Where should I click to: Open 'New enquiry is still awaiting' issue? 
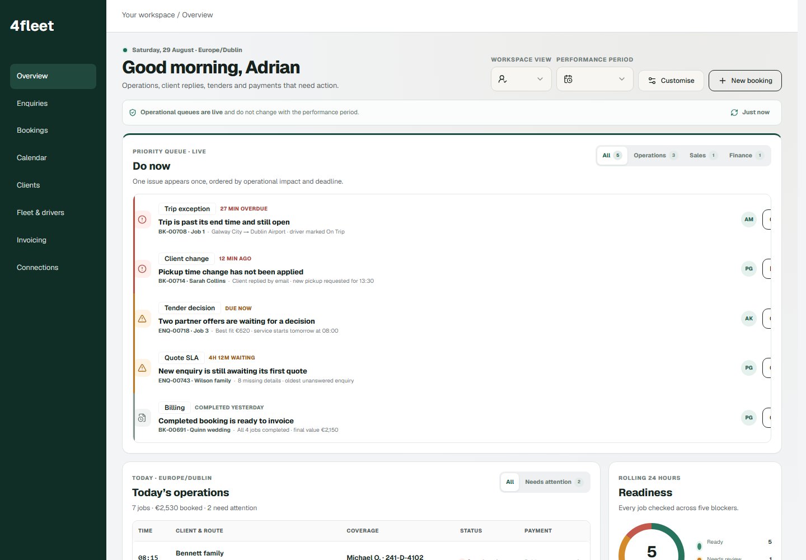(x=232, y=371)
